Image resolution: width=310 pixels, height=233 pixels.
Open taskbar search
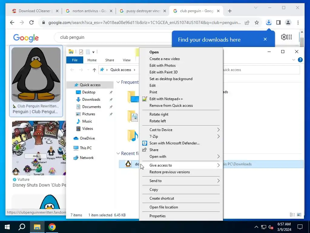click(x=22, y=227)
